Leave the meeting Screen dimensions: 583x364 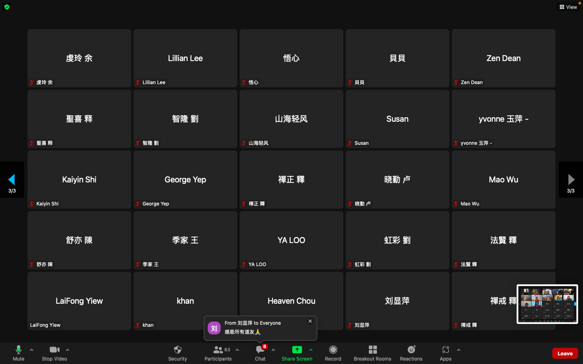click(x=565, y=353)
